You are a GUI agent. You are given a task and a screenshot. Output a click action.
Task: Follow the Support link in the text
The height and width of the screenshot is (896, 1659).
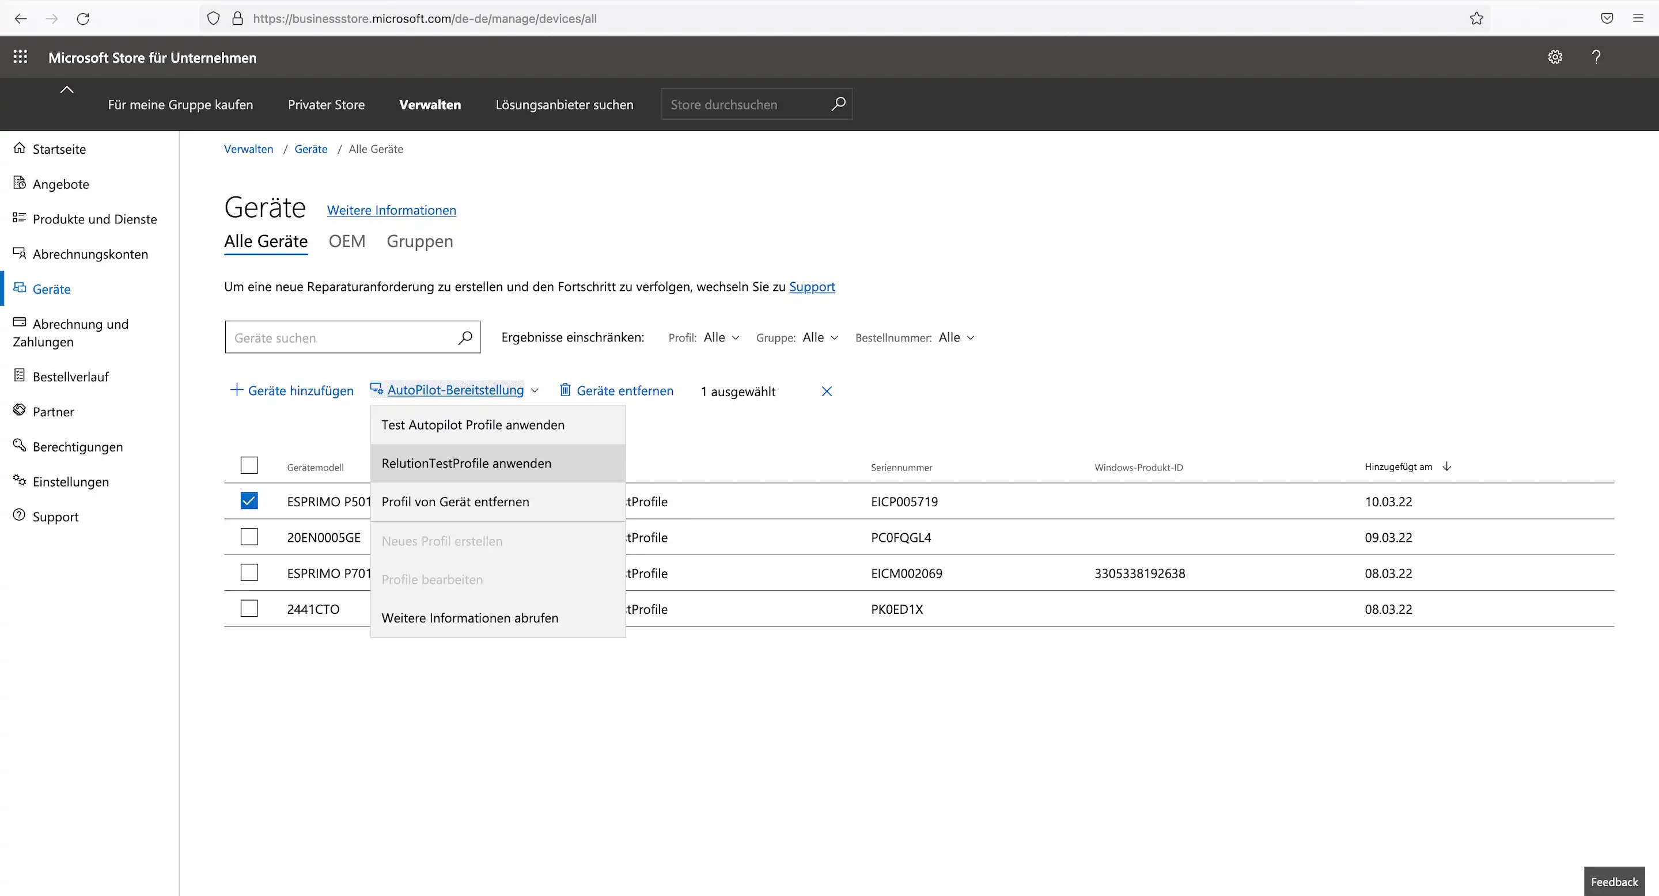812,286
